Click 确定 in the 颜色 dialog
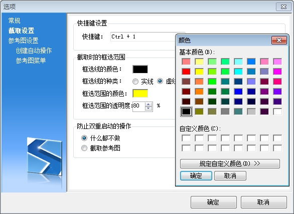Viewport: 294px width, 214px height. 196,175
